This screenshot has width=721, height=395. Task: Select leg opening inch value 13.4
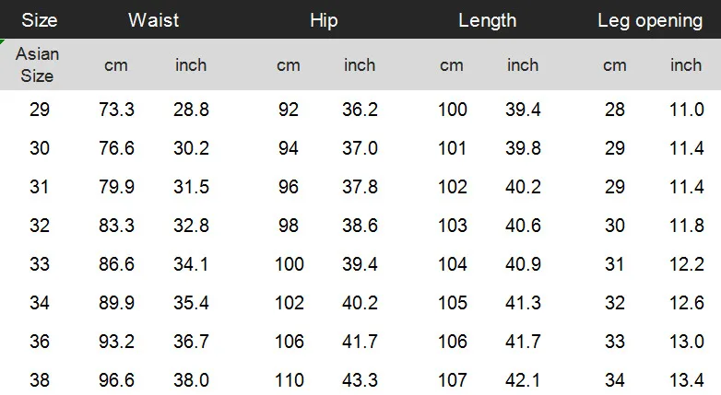click(687, 380)
